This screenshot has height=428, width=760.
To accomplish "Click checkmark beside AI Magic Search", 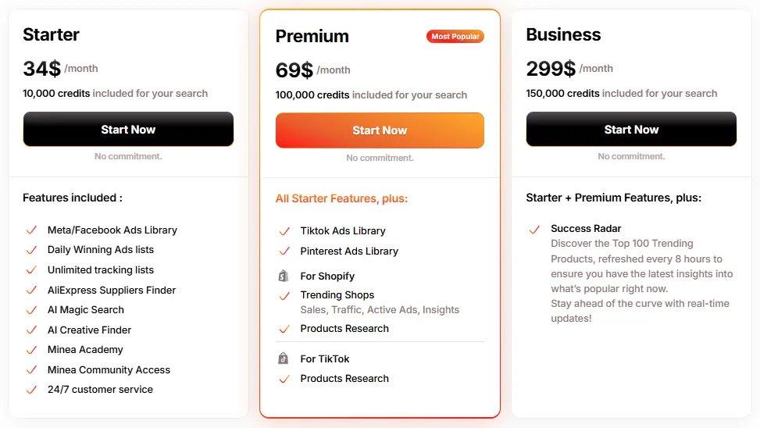I will pyautogui.click(x=31, y=310).
